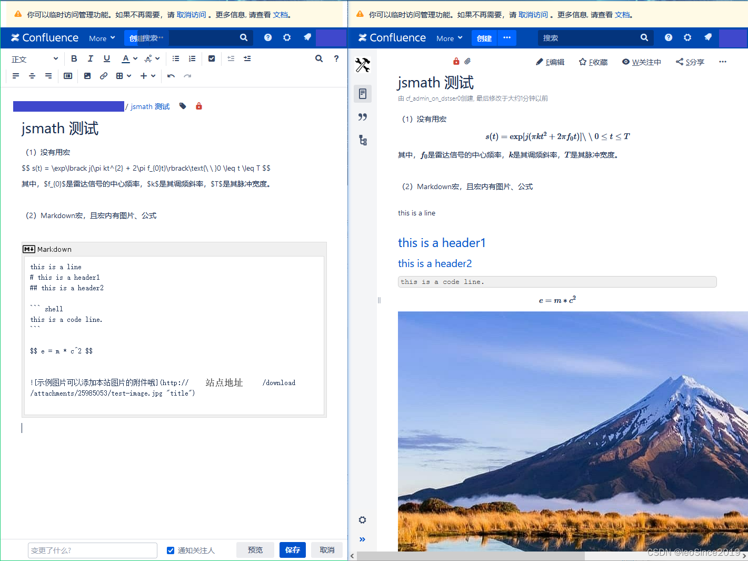Image resolution: width=748 pixels, height=561 pixels.
Task: Click the W关注中 watching tab item
Action: pos(642,62)
